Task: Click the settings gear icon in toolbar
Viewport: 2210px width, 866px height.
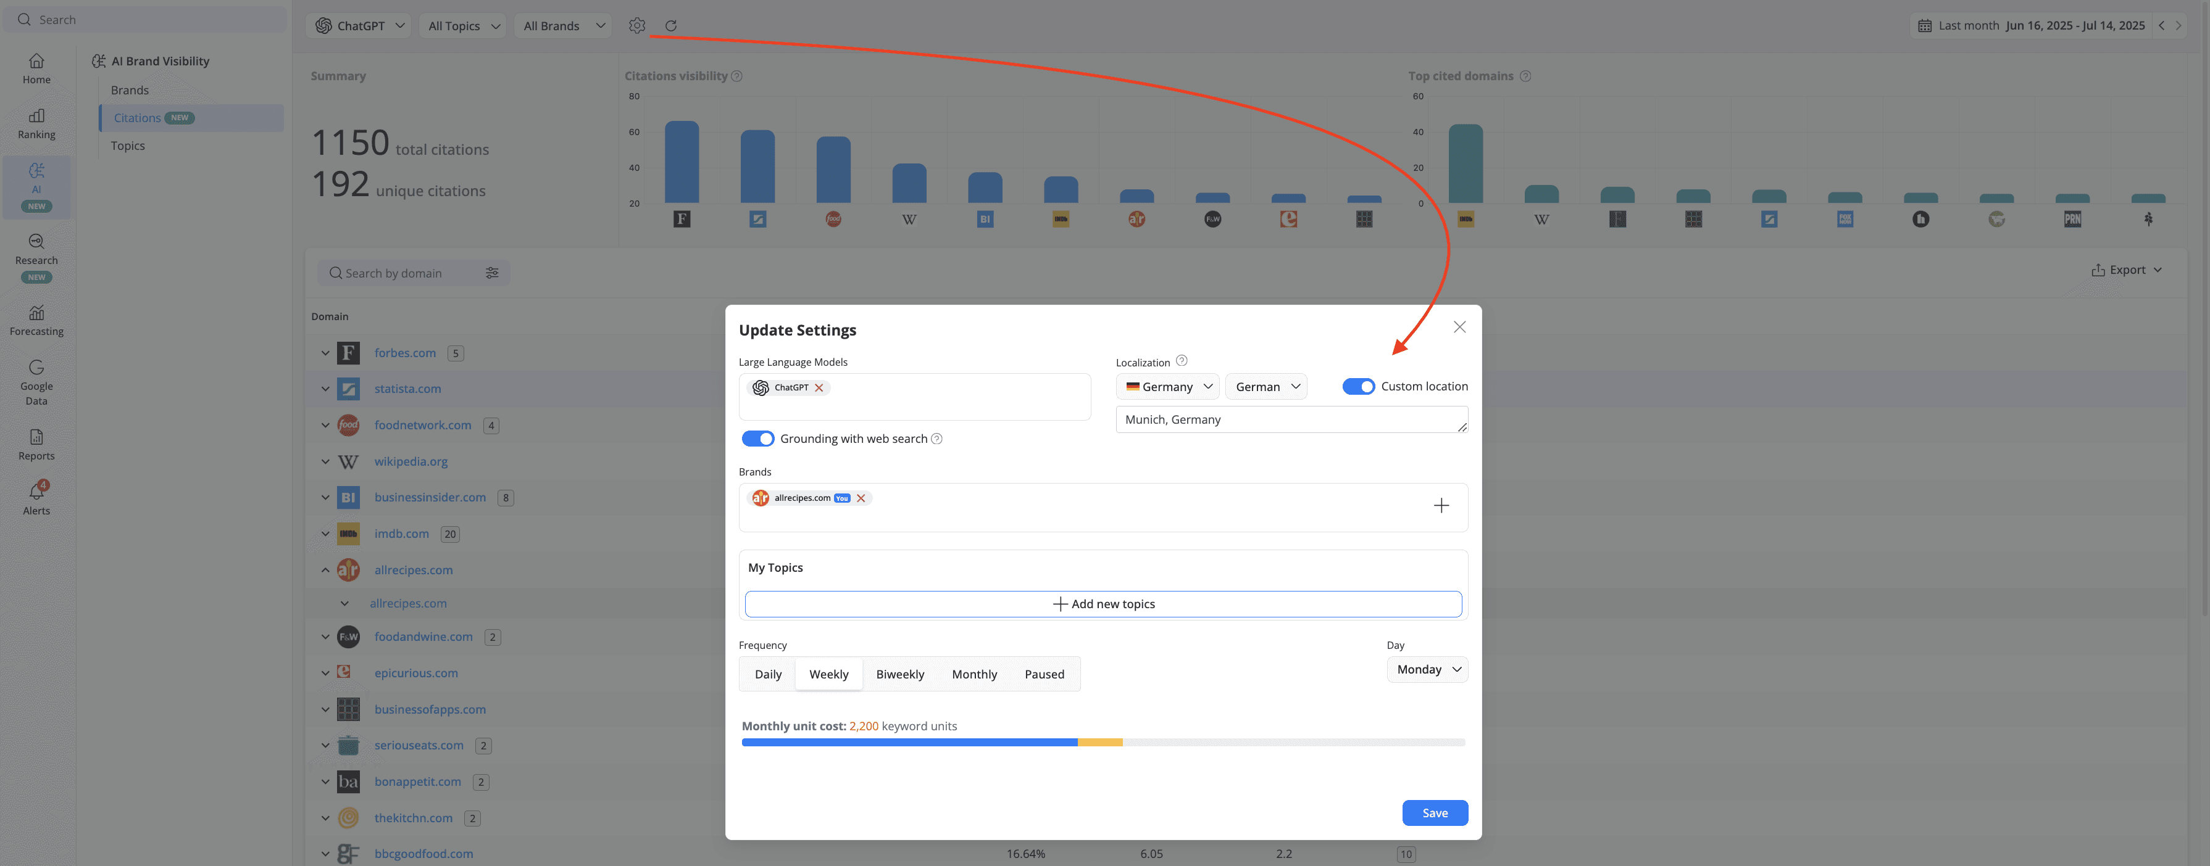Action: (x=636, y=26)
